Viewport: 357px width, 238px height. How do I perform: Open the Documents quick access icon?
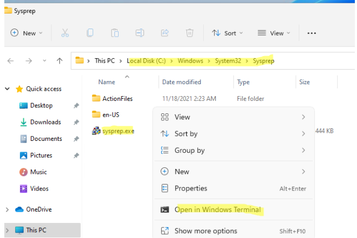23,139
